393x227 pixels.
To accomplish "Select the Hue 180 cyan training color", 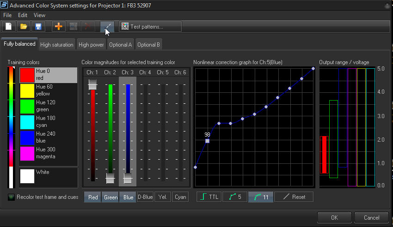I will click(48, 121).
